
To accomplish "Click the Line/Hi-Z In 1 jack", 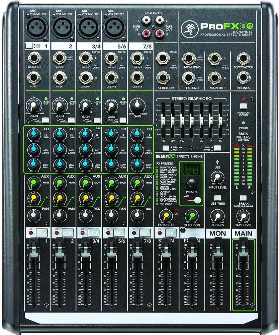I will tap(34, 58).
